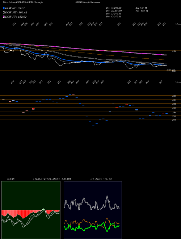Viewport: 181px width, 239px height.
Task: Select the 'DOW PT: 432.52' label
Action: [x=16, y=17]
